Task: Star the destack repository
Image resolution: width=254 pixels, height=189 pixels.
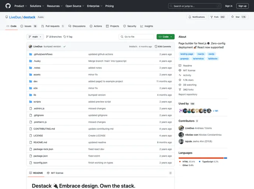Action: click(239, 17)
